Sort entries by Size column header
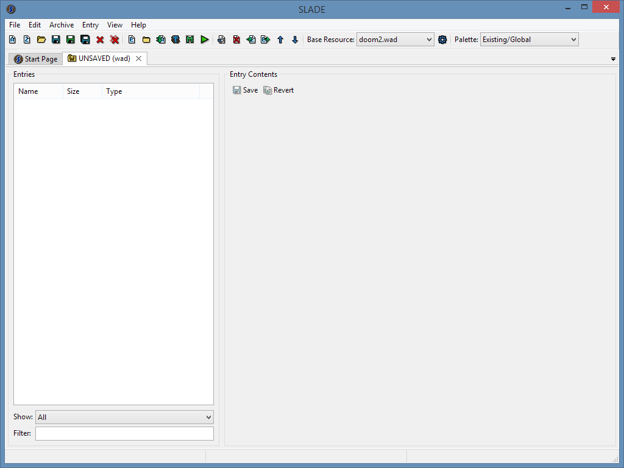The height and width of the screenshot is (468, 624). pos(83,91)
